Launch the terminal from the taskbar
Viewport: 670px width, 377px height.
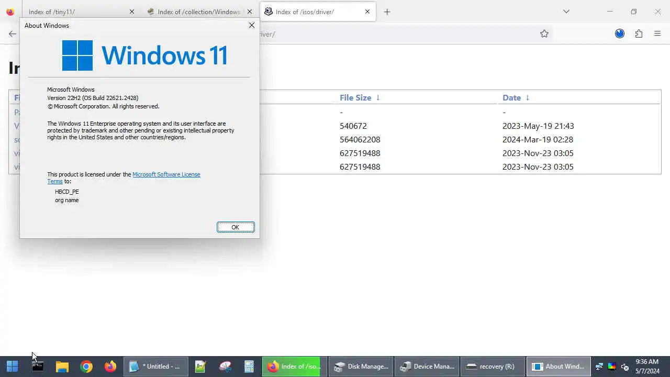point(37,367)
